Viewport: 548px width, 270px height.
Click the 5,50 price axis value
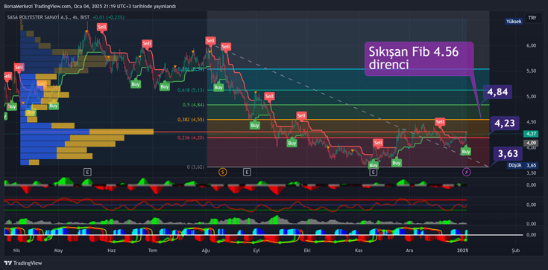(531, 71)
